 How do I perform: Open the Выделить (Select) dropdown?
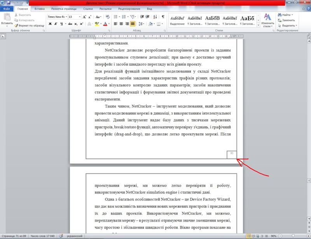click(287, 26)
